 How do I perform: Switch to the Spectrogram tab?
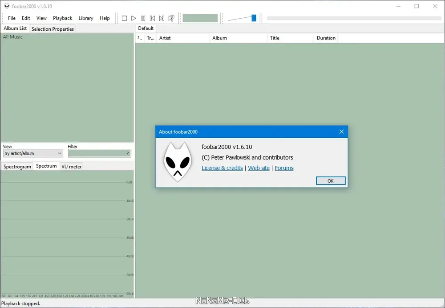point(17,167)
